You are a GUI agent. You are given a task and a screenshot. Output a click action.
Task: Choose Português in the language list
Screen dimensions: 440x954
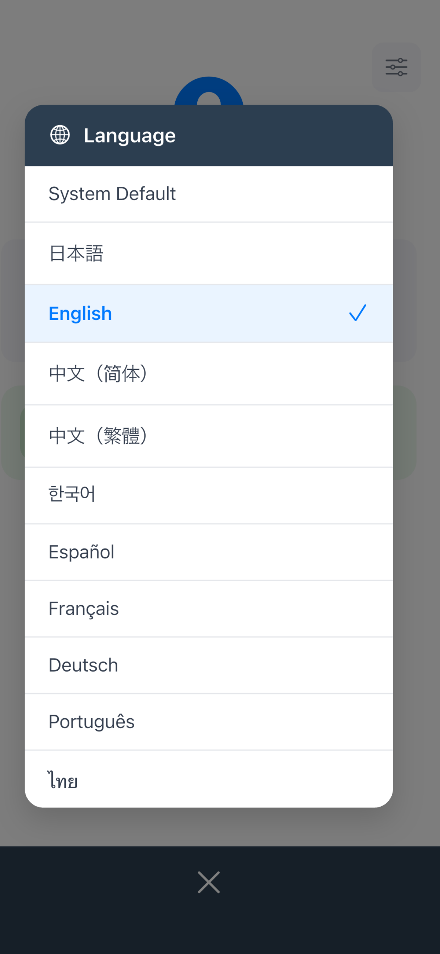(x=91, y=722)
